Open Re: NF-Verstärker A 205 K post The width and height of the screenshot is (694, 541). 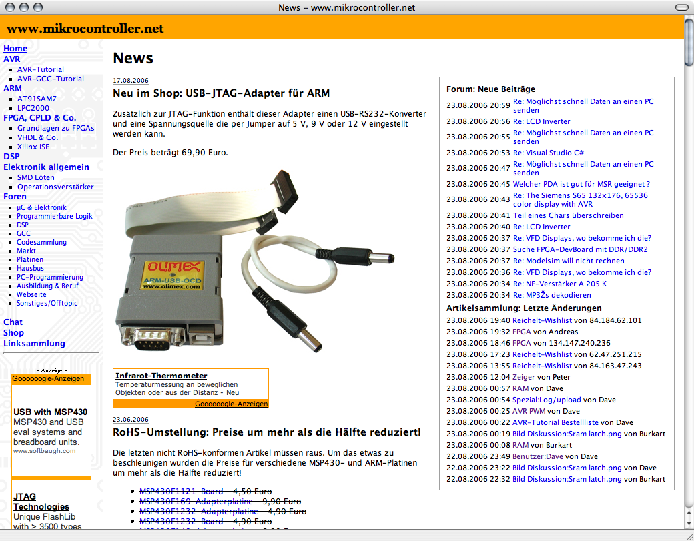pyautogui.click(x=559, y=284)
